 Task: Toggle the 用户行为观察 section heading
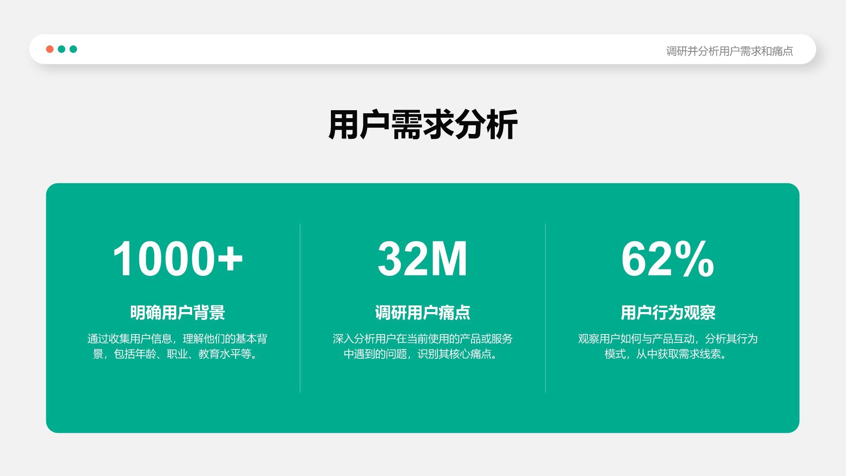[668, 312]
